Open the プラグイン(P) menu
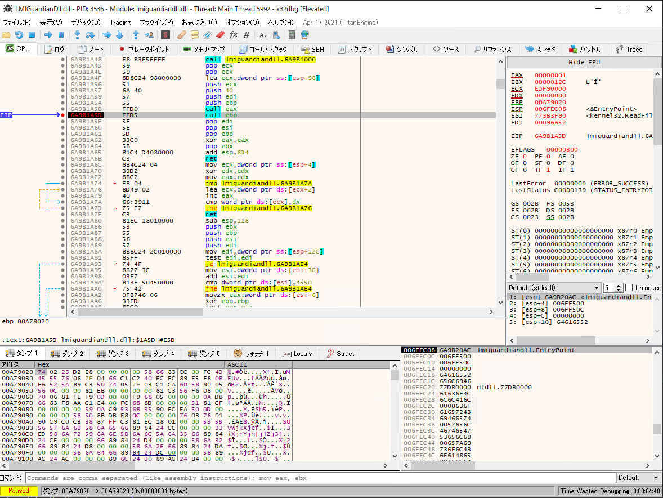This screenshot has height=498, width=663. tap(156, 23)
